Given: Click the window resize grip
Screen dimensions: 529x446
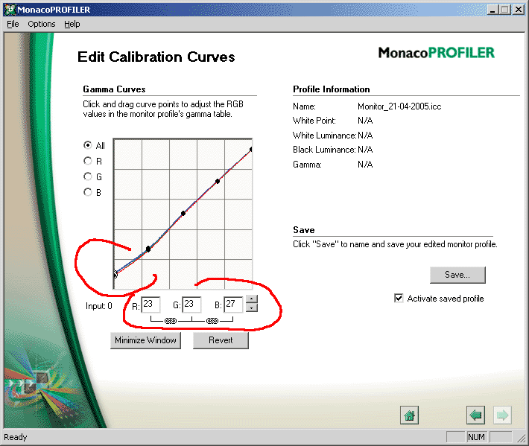Looking at the screenshot, I should coord(521,438).
